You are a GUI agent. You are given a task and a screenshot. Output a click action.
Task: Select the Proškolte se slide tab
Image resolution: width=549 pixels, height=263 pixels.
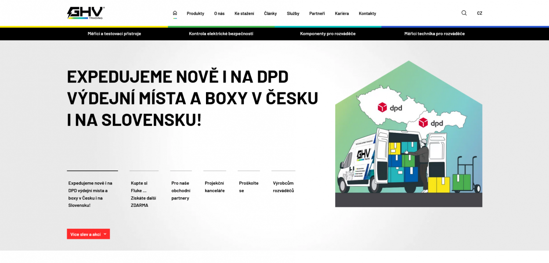pyautogui.click(x=249, y=182)
